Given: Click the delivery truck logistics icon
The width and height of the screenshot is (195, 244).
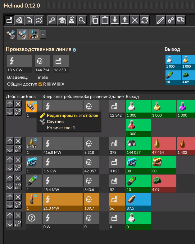Looking at the screenshot, I should coord(181,20).
